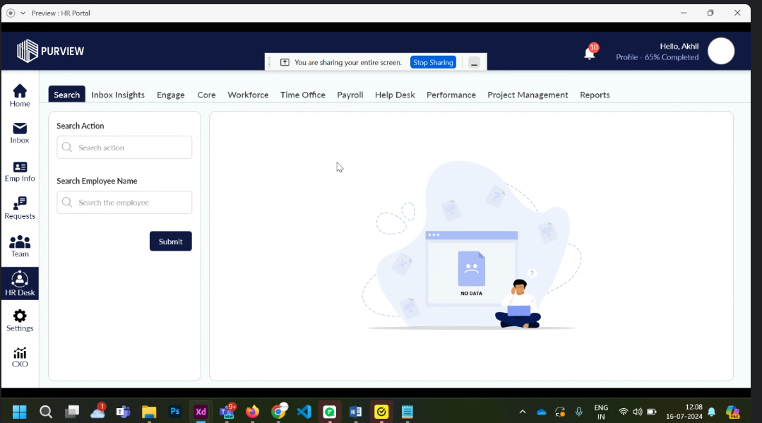
Task: Open the Project Management tab
Action: [x=528, y=95]
